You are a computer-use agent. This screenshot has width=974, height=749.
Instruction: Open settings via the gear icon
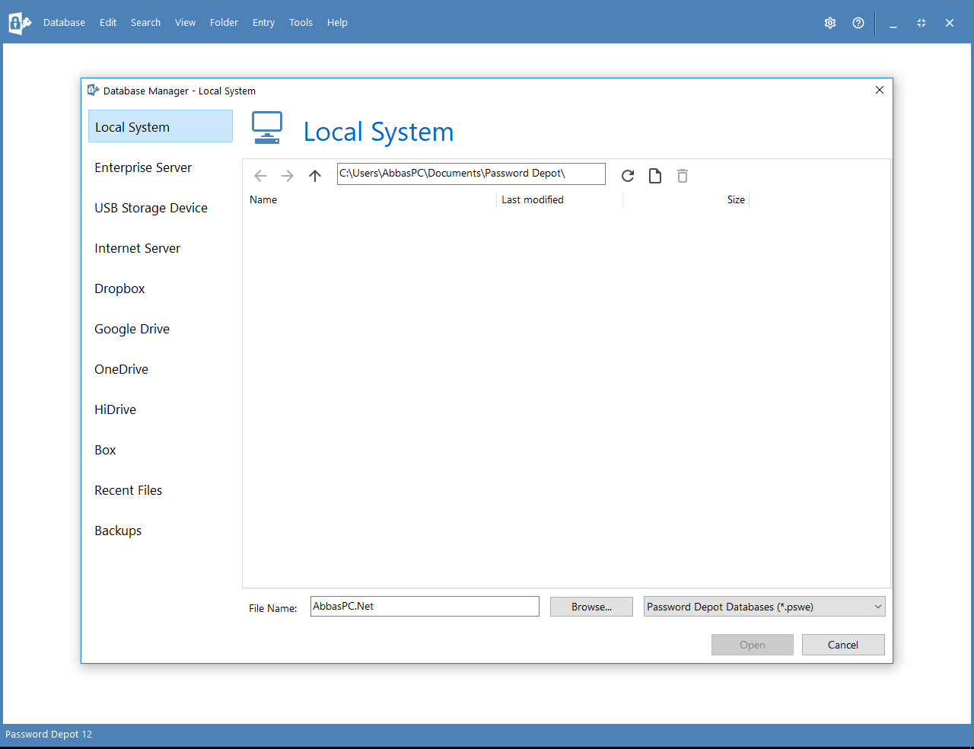click(830, 23)
